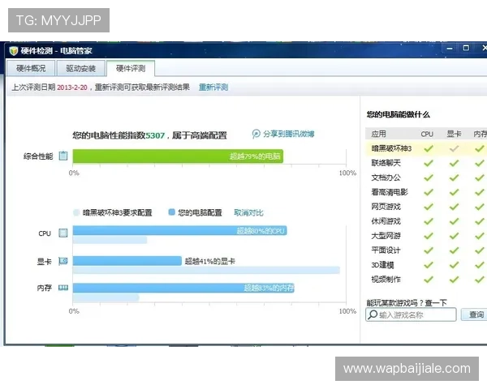Click the 联络聊天 CPU checkmark
This screenshot has height=389, width=487.
[429, 163]
